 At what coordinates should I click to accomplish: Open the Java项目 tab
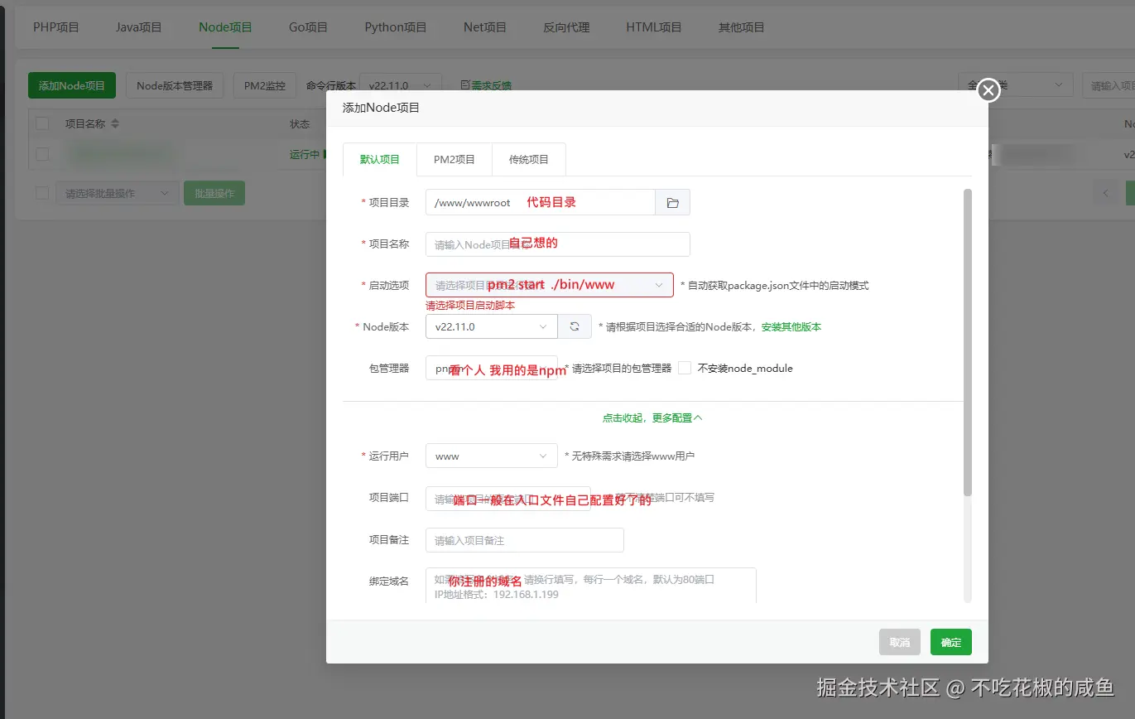click(139, 27)
